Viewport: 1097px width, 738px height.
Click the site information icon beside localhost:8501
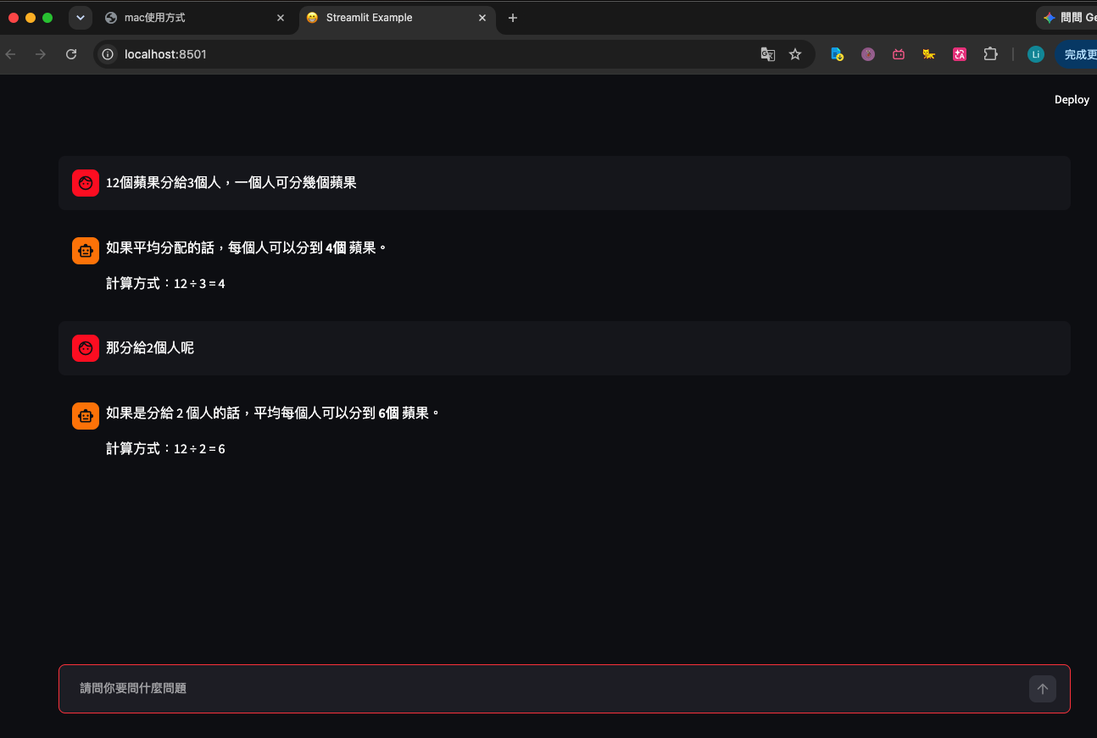pos(108,54)
